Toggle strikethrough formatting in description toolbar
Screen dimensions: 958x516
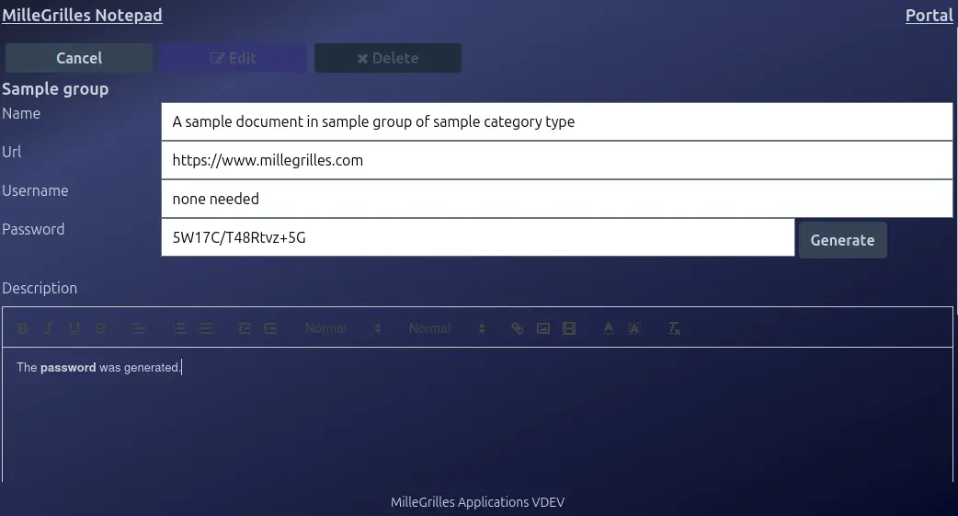coord(101,328)
